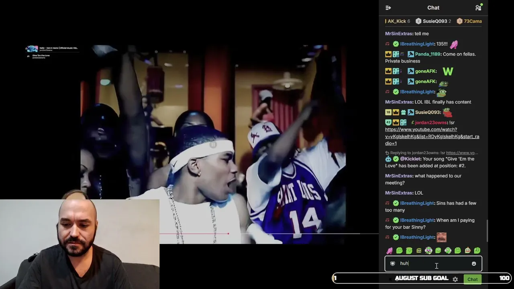This screenshot has height=289, width=514.
Task: Seek on the video progress bar
Action: 269,234
